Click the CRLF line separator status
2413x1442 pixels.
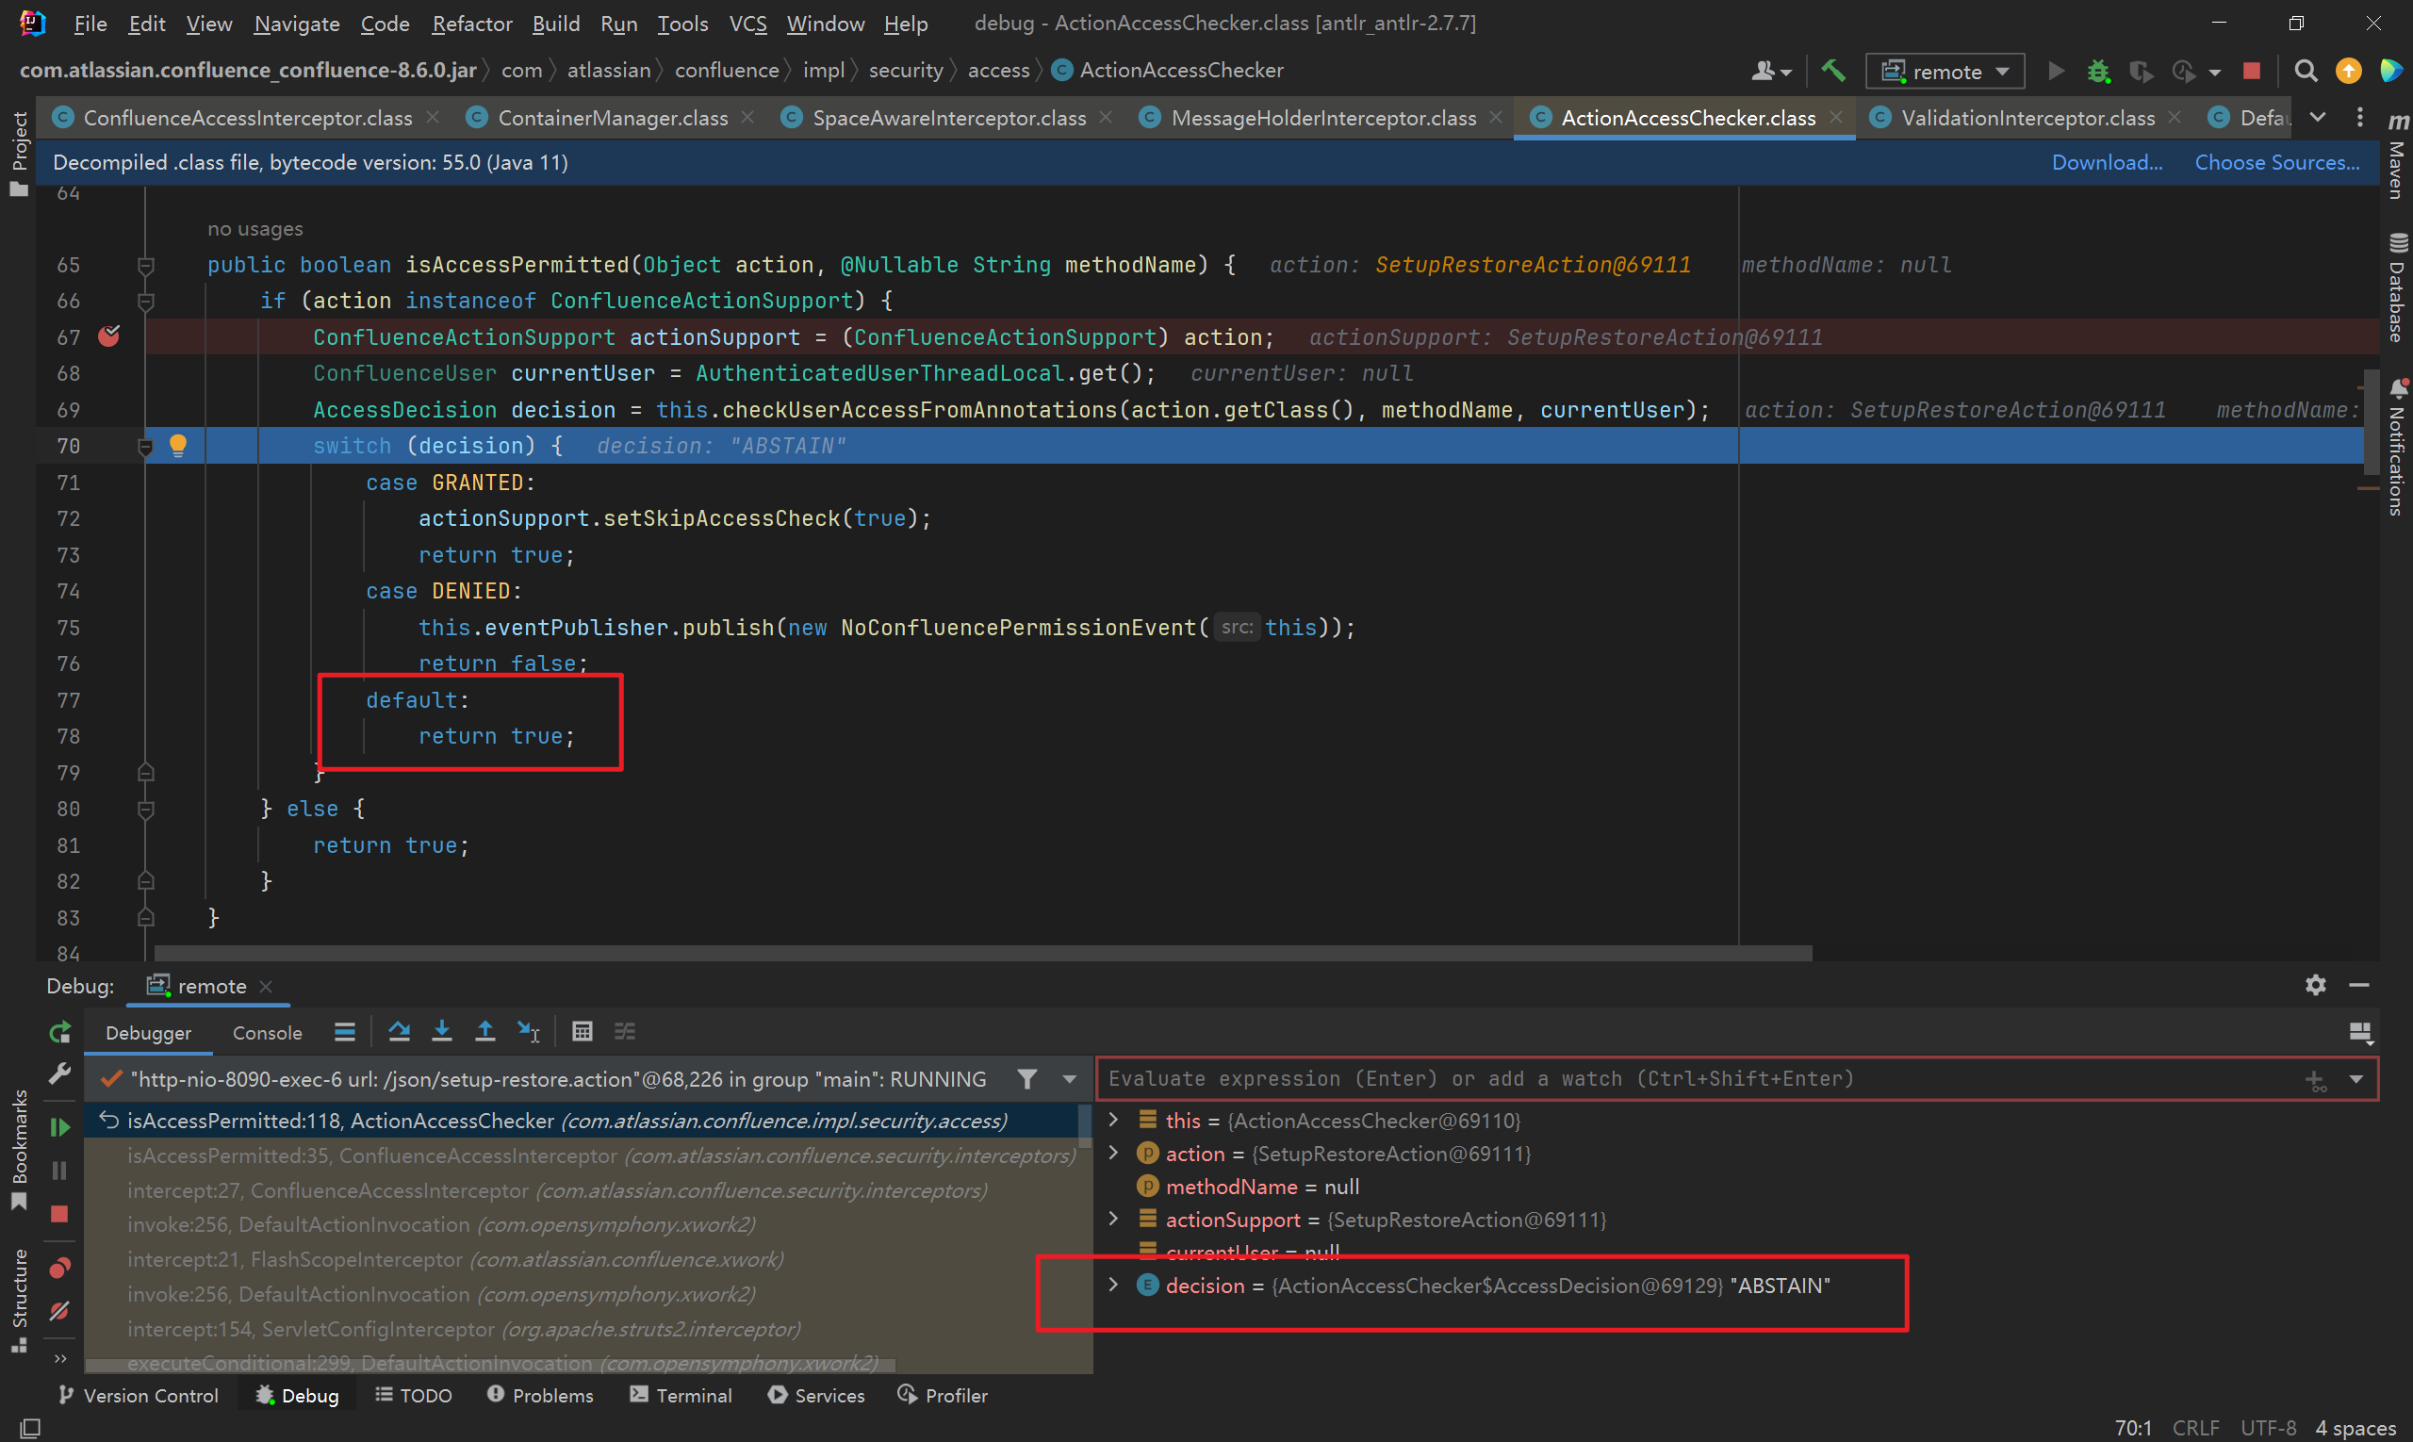(2195, 1428)
